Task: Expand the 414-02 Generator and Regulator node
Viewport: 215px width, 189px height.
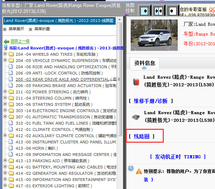Action: 5,173
